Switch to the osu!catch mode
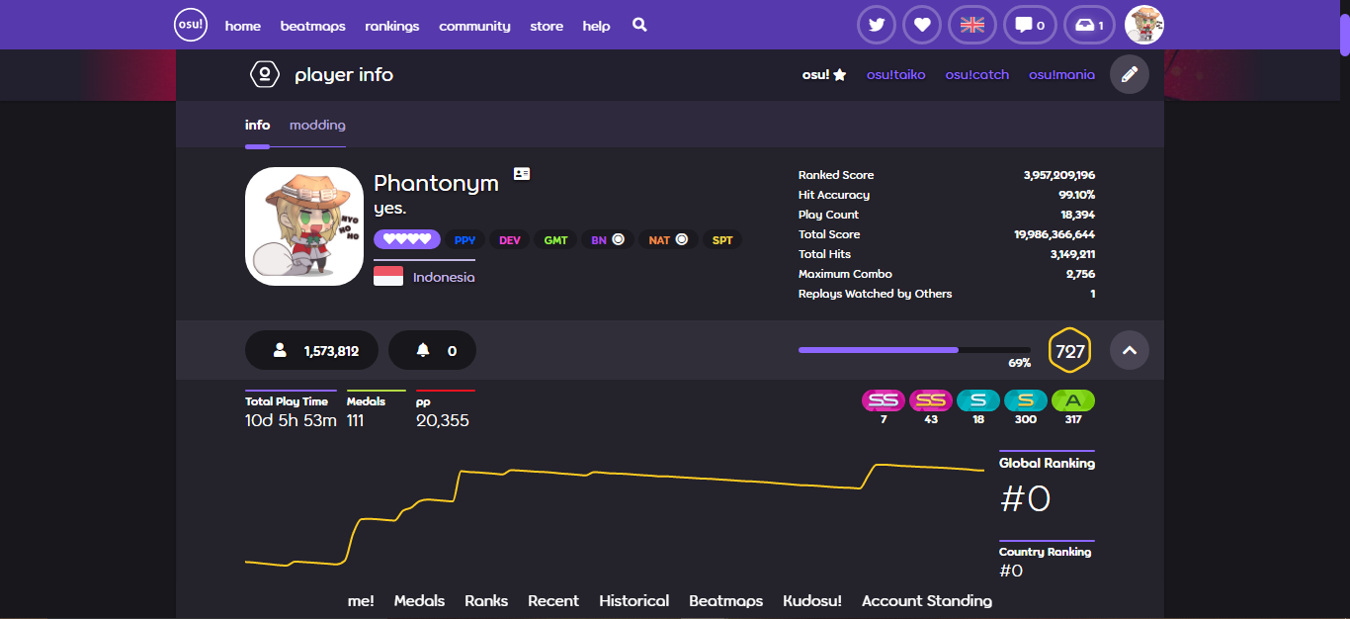Screen dimensions: 1350x619 (x=977, y=74)
